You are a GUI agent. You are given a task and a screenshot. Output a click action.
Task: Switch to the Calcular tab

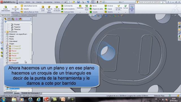pos(24,15)
